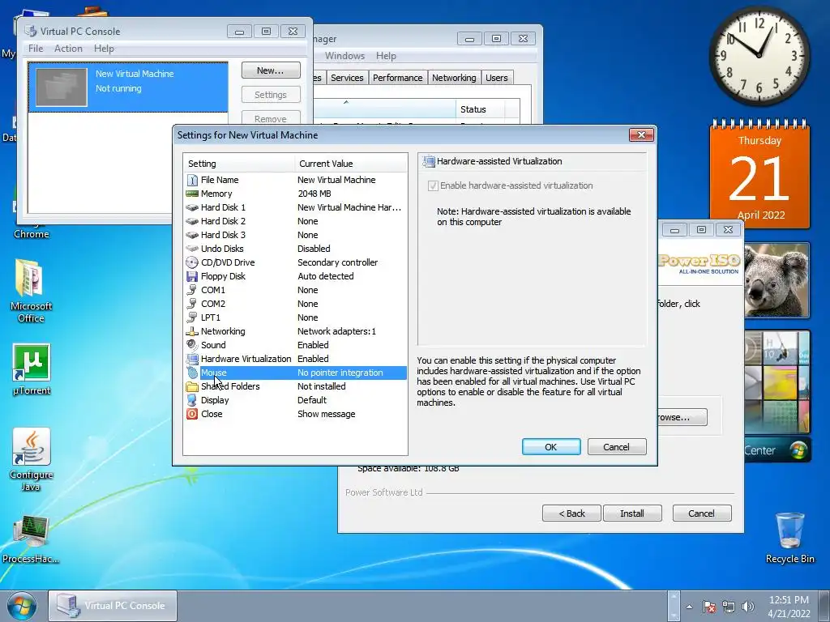Screen dimensions: 830x622
Task: Click the Windows Start orb
Action: pyautogui.click(x=22, y=606)
